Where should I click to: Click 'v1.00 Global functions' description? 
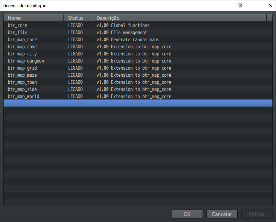(123, 25)
